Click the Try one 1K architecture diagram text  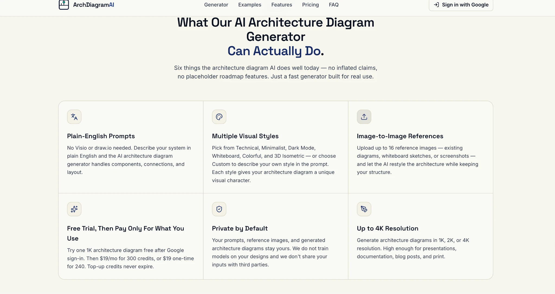130,258
